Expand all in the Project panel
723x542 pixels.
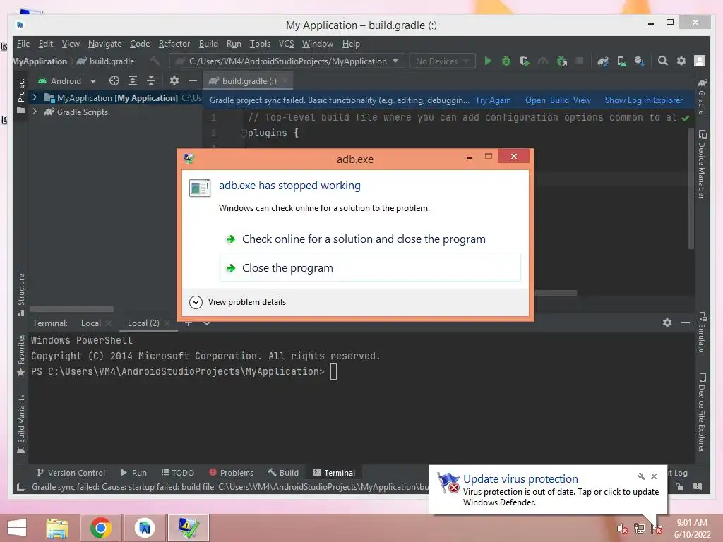[133, 80]
